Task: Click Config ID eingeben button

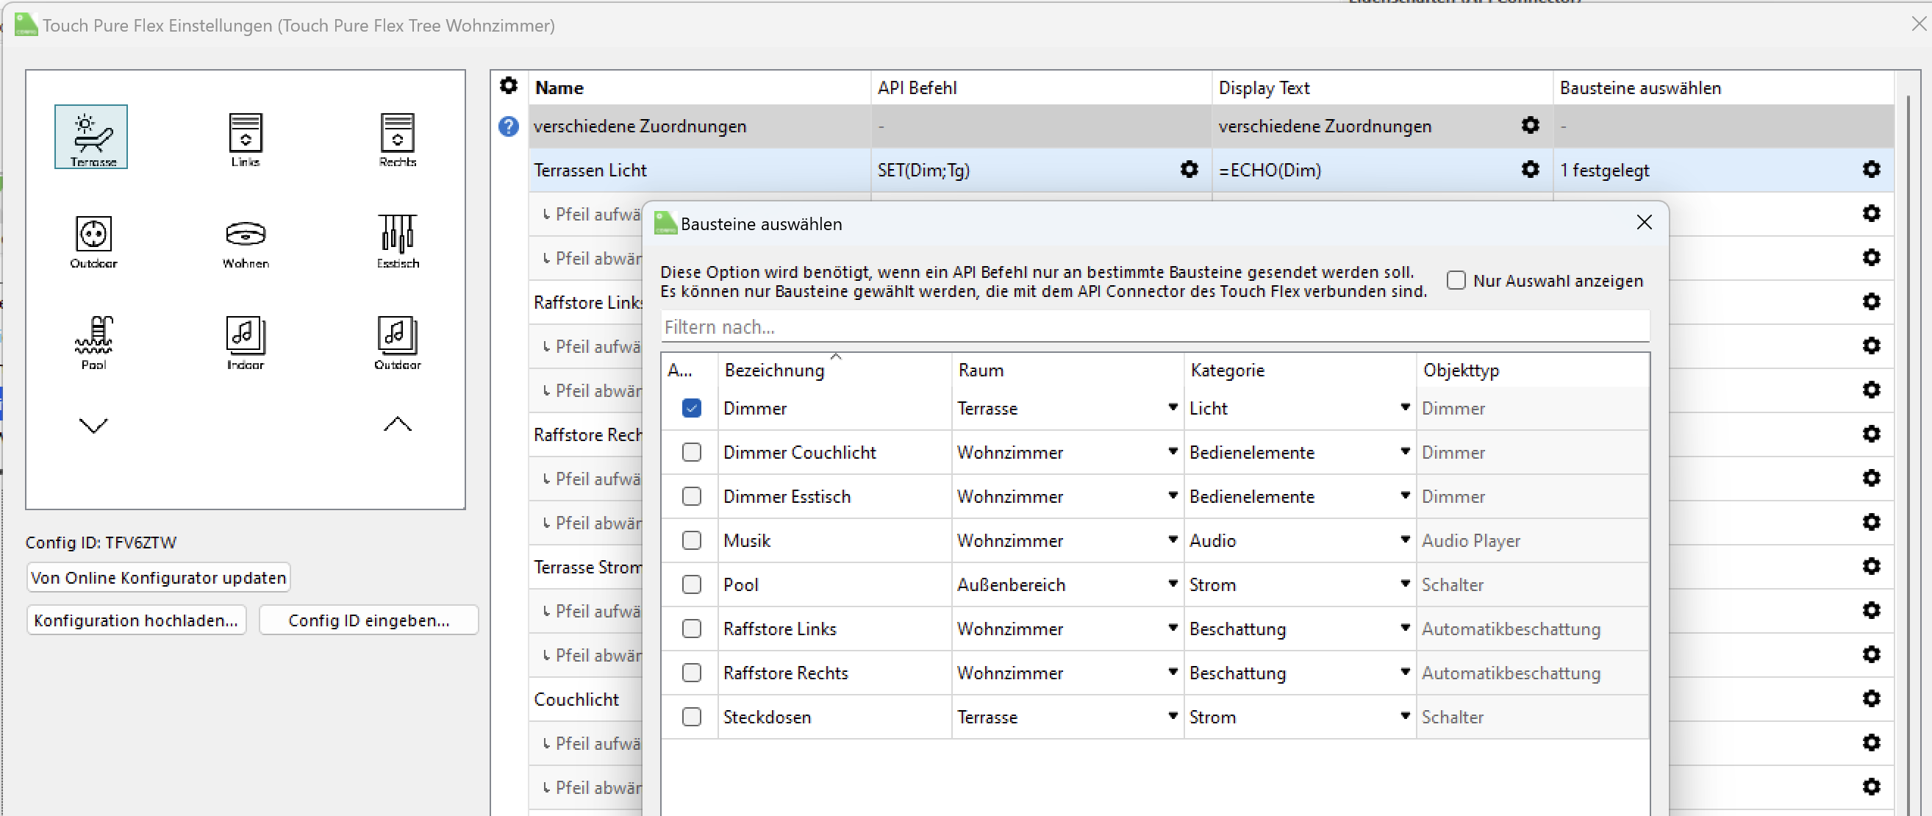Action: point(368,620)
